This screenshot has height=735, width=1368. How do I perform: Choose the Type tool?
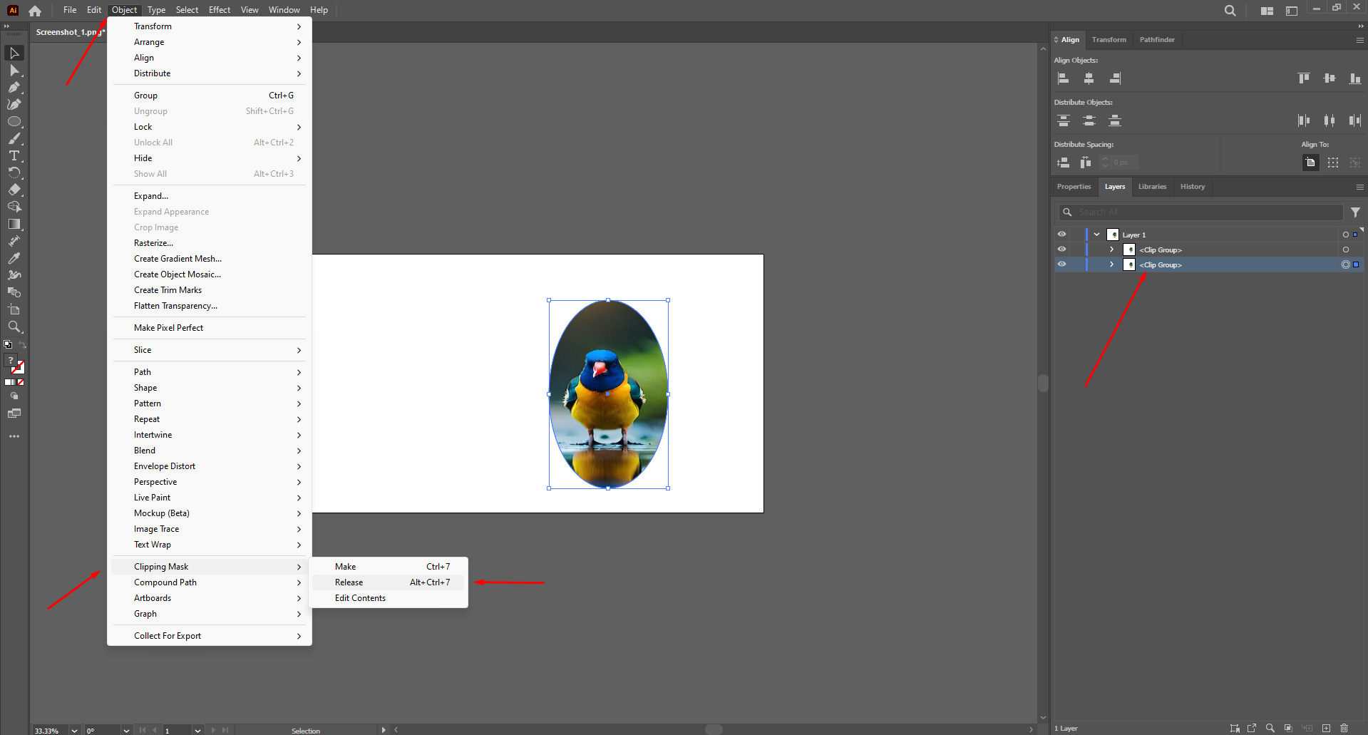pyautogui.click(x=14, y=157)
